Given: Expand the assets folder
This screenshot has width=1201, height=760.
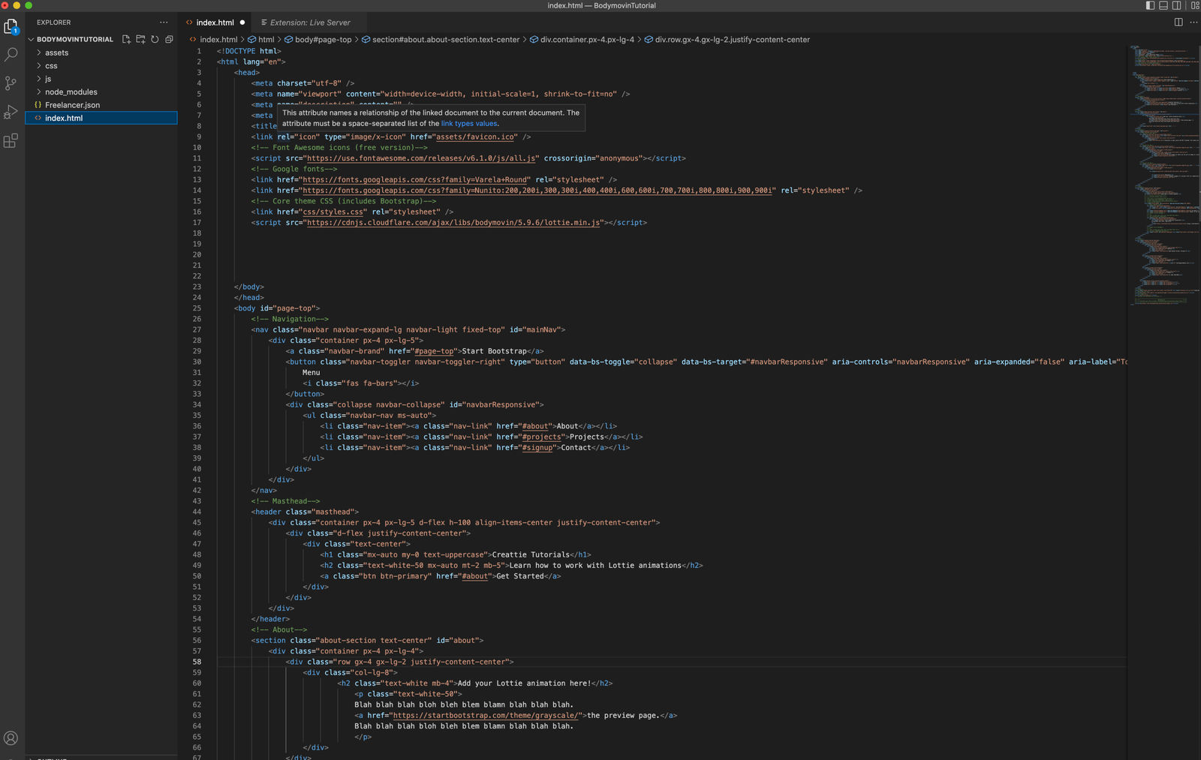Looking at the screenshot, I should (x=56, y=53).
